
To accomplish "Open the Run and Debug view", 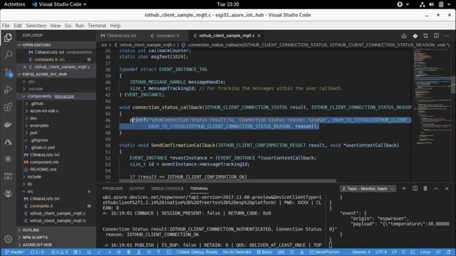I will pyautogui.click(x=8, y=90).
